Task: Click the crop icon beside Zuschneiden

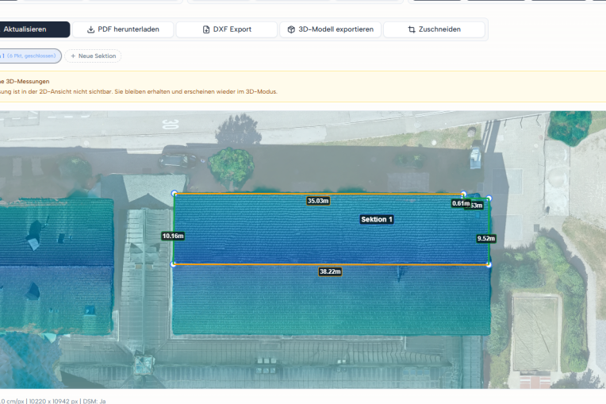Action: 412,29
